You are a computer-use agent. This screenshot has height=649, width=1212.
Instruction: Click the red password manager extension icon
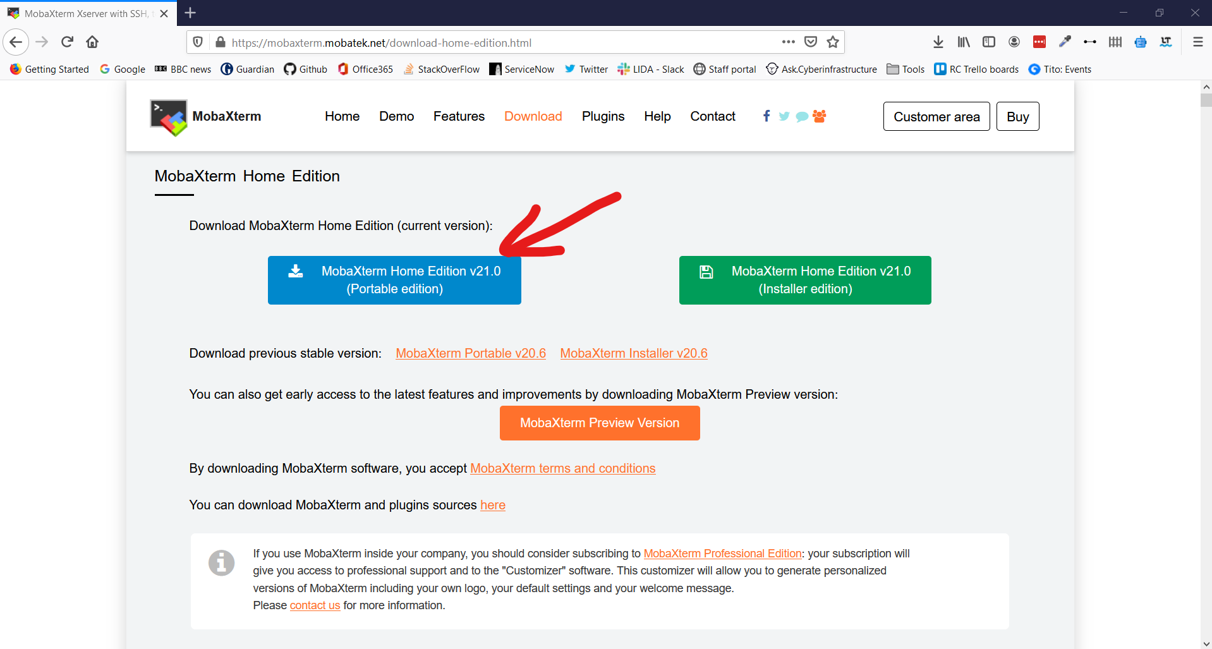tap(1039, 42)
